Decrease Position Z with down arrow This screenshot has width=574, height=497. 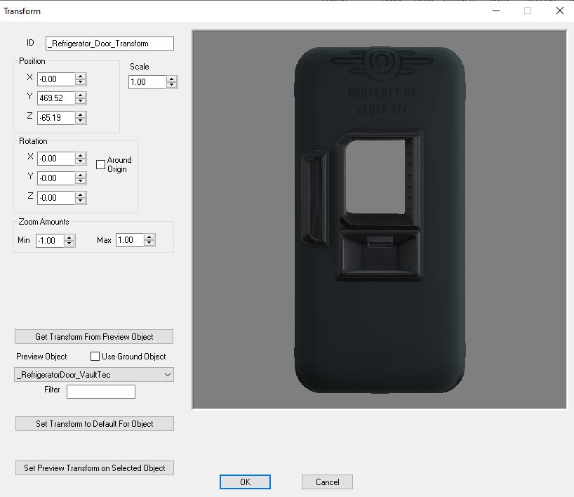[81, 121]
